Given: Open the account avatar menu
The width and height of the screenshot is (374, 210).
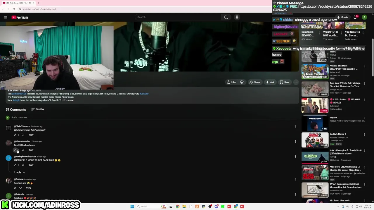Looking at the screenshot, I should pyautogui.click(x=364, y=17).
